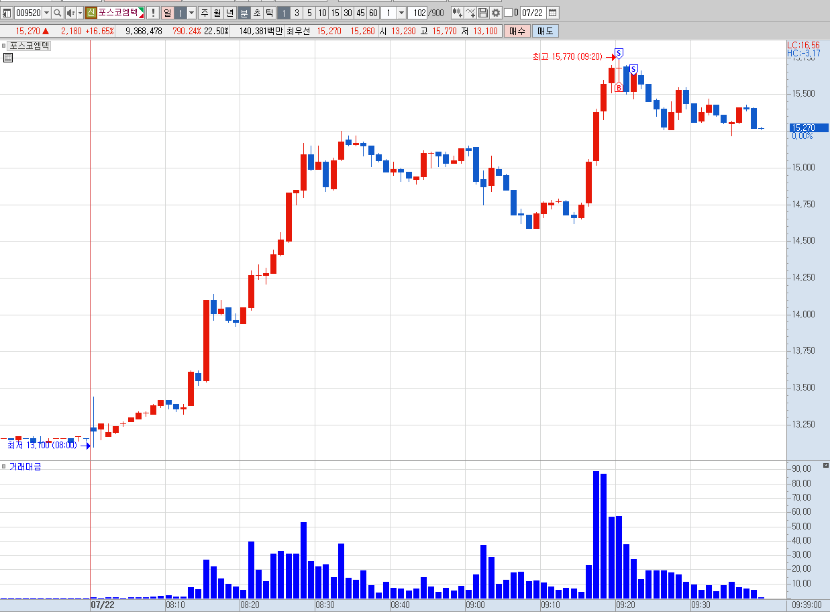Image resolution: width=830 pixels, height=612 pixels.
Task: Select the 5-minute interval button
Action: [309, 13]
